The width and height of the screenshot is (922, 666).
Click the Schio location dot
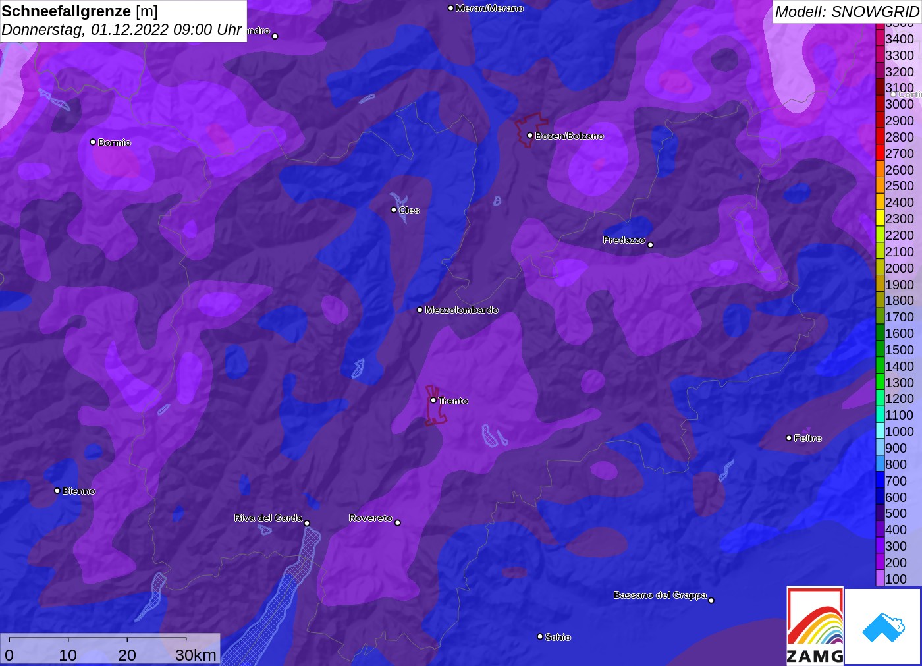pyautogui.click(x=540, y=636)
